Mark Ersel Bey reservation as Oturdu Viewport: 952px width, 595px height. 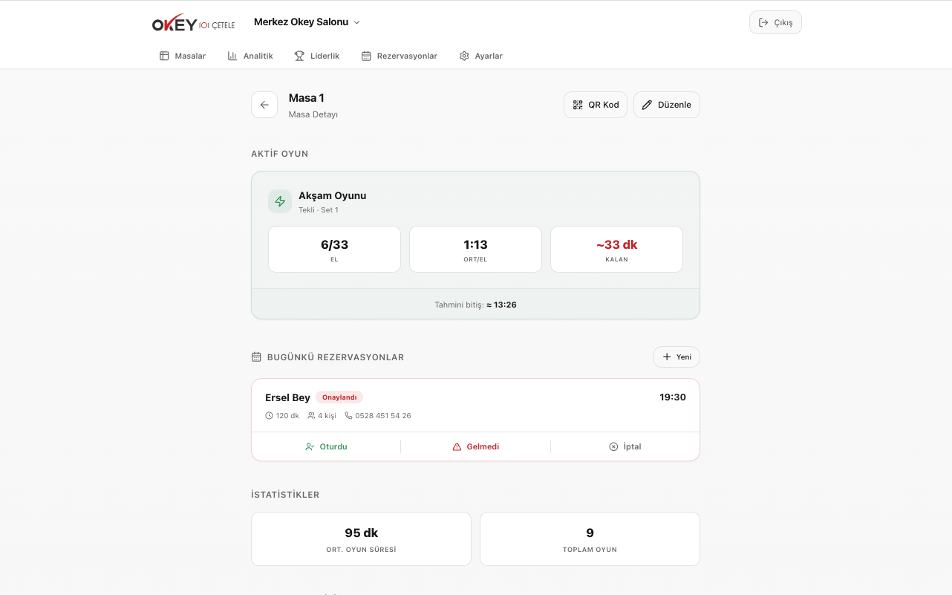[x=326, y=446]
